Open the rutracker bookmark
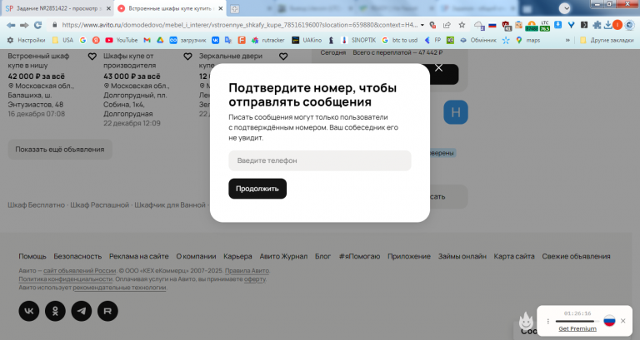 tap(267, 40)
